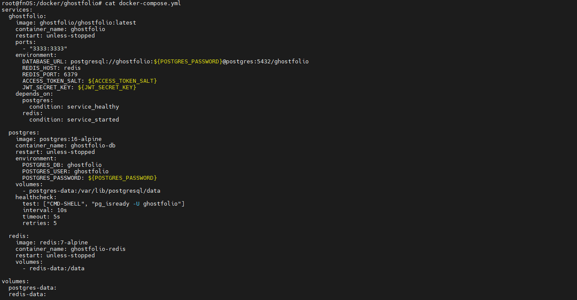Click the 'POSTGRES_USER: ghostfolio' line
This screenshot has height=300, width=577.
coord(66,172)
